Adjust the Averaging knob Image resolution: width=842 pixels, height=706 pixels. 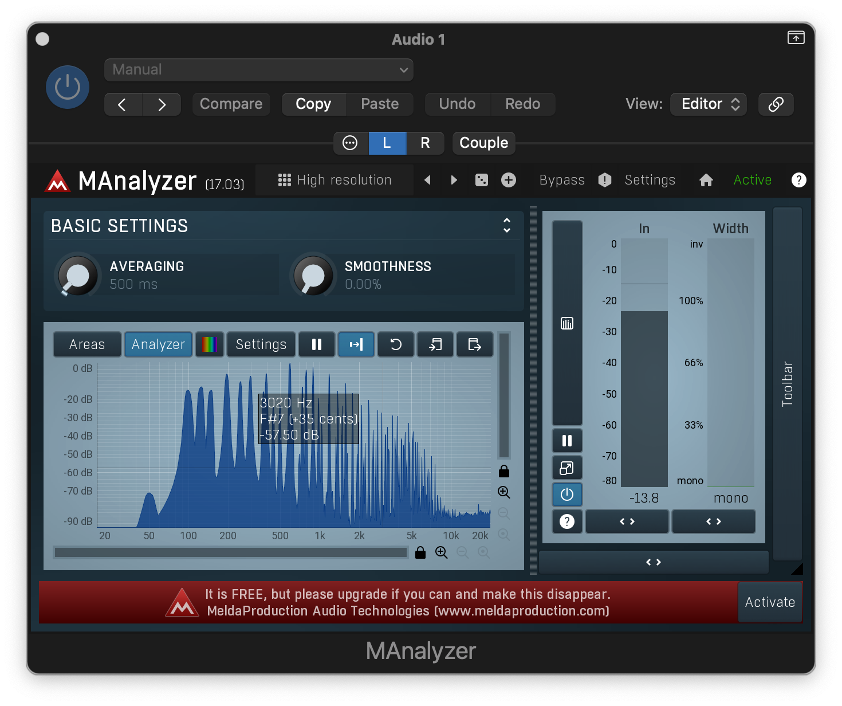click(77, 276)
